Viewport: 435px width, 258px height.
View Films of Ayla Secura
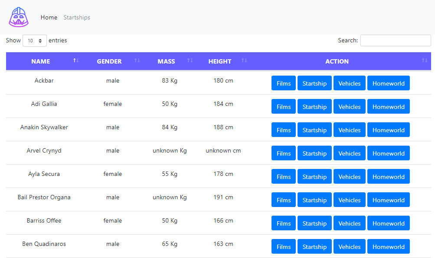283,176
